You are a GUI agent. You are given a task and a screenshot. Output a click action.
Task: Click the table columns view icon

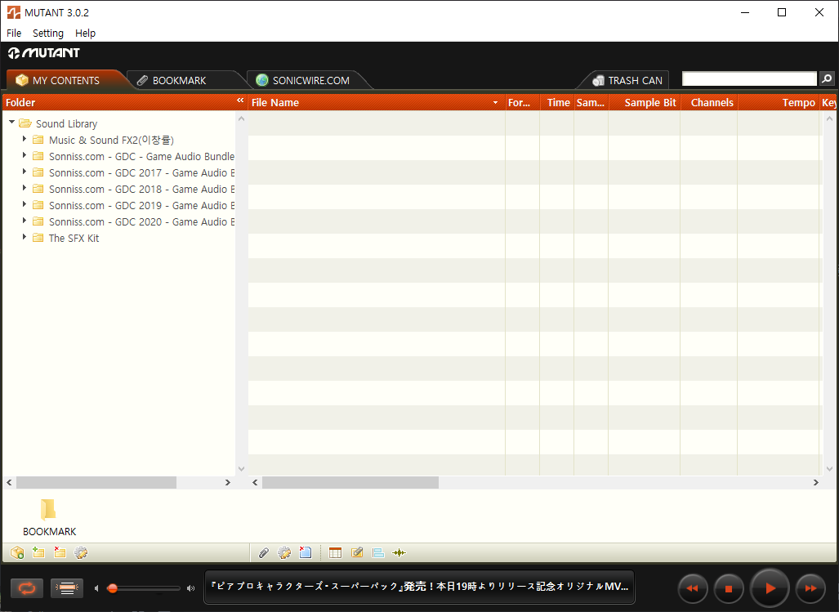(336, 552)
